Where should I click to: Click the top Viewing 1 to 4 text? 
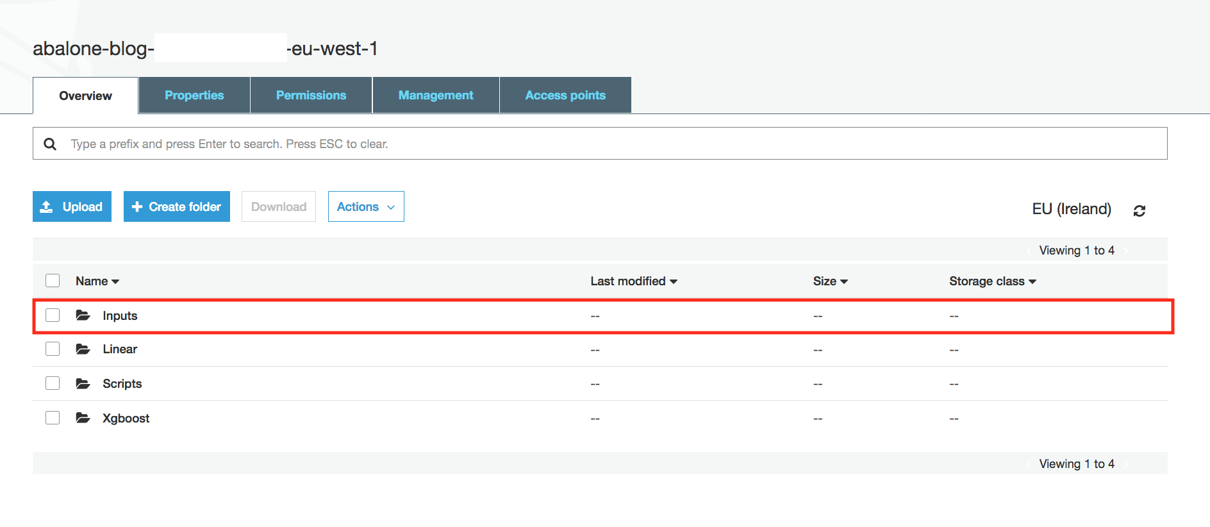coord(1077,250)
